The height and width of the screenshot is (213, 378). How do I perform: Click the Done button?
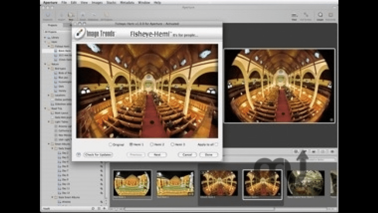pos(208,154)
